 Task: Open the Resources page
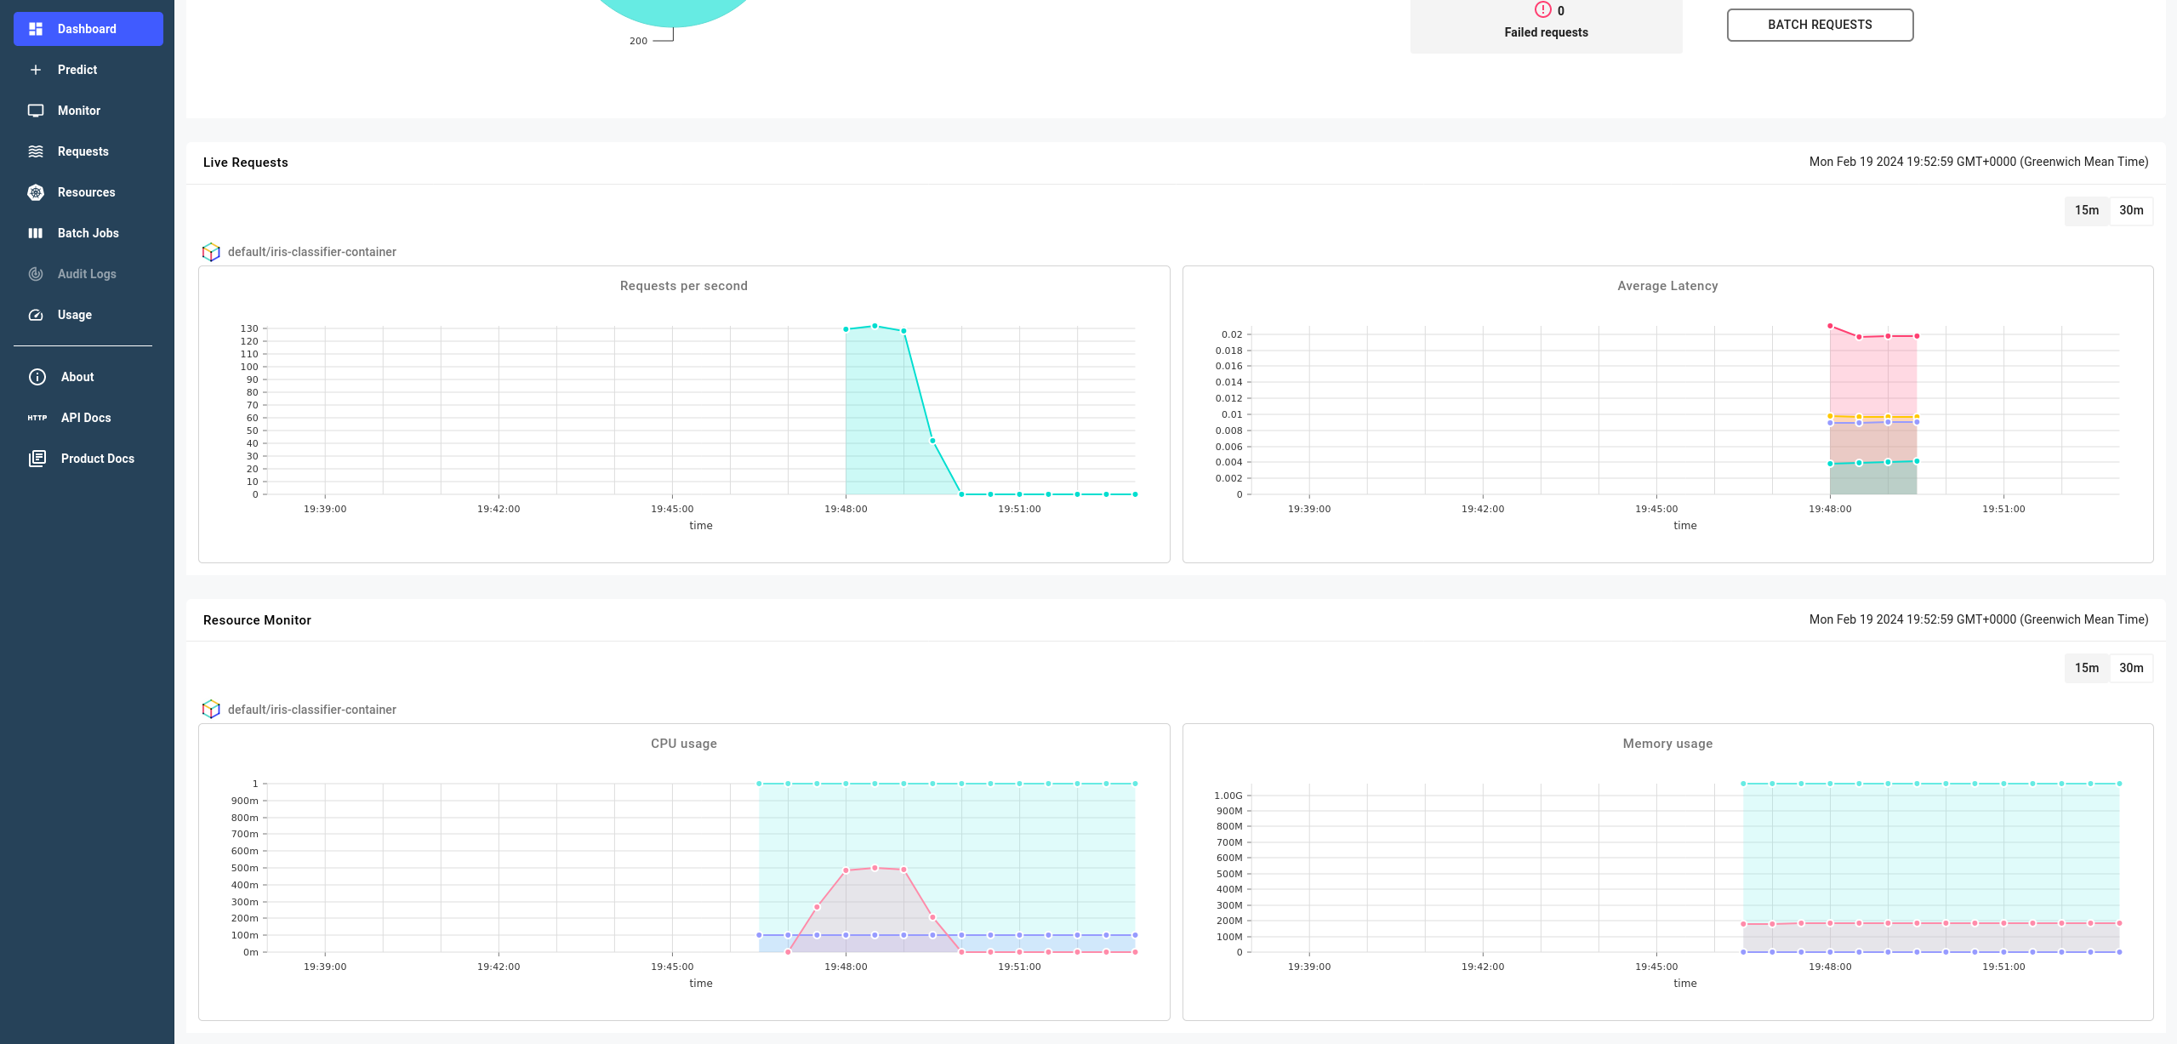[88, 192]
